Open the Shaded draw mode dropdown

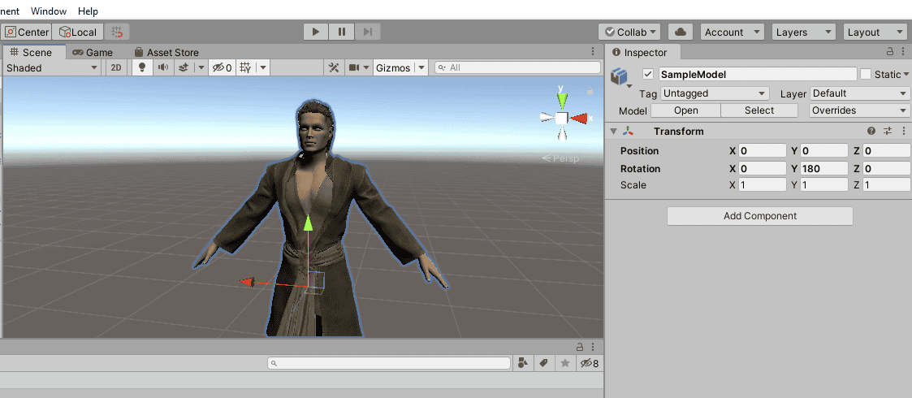(52, 67)
